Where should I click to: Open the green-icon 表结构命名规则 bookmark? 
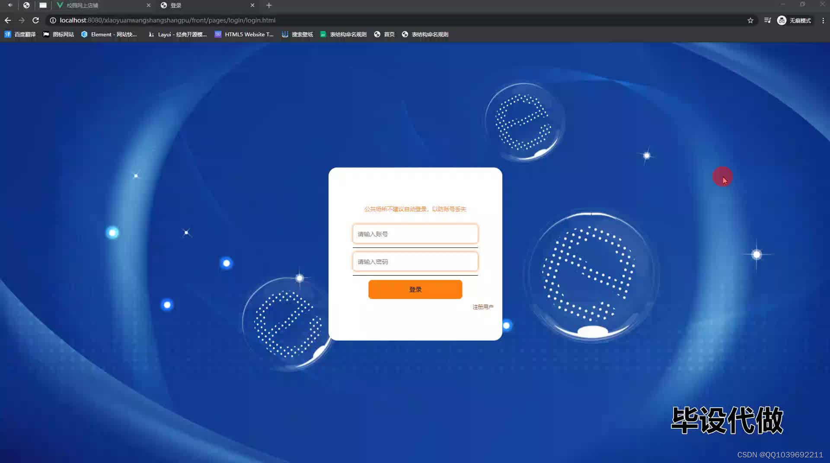[343, 34]
